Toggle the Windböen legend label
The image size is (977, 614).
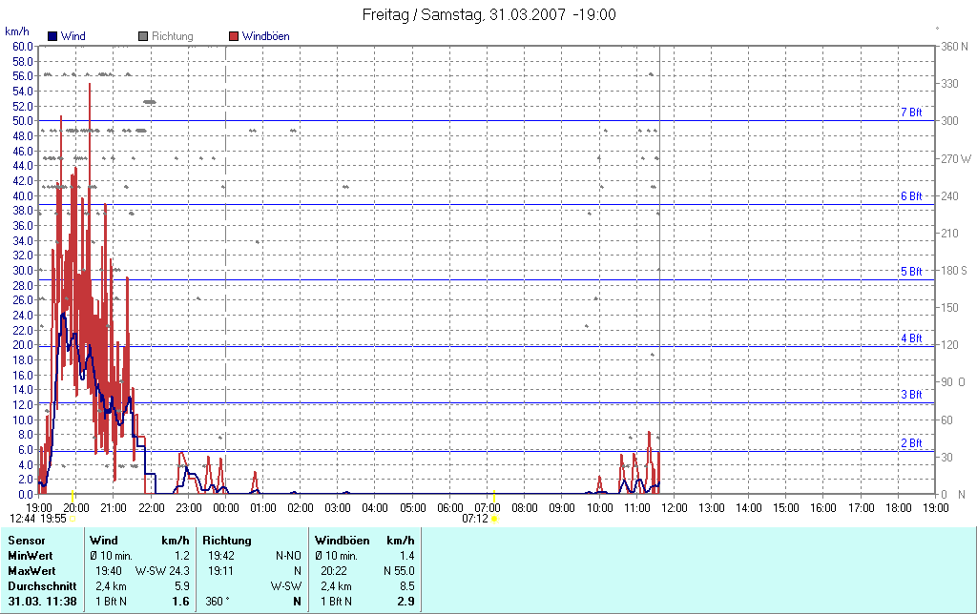(x=266, y=36)
